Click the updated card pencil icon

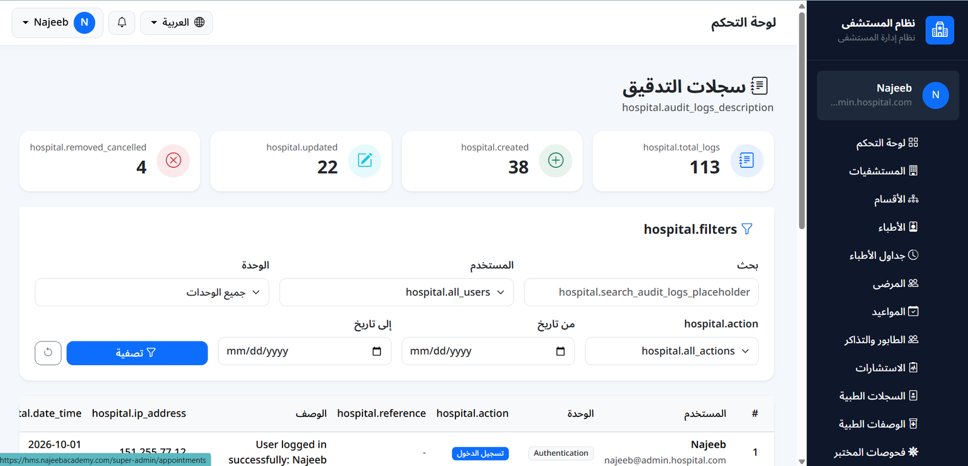tap(365, 160)
